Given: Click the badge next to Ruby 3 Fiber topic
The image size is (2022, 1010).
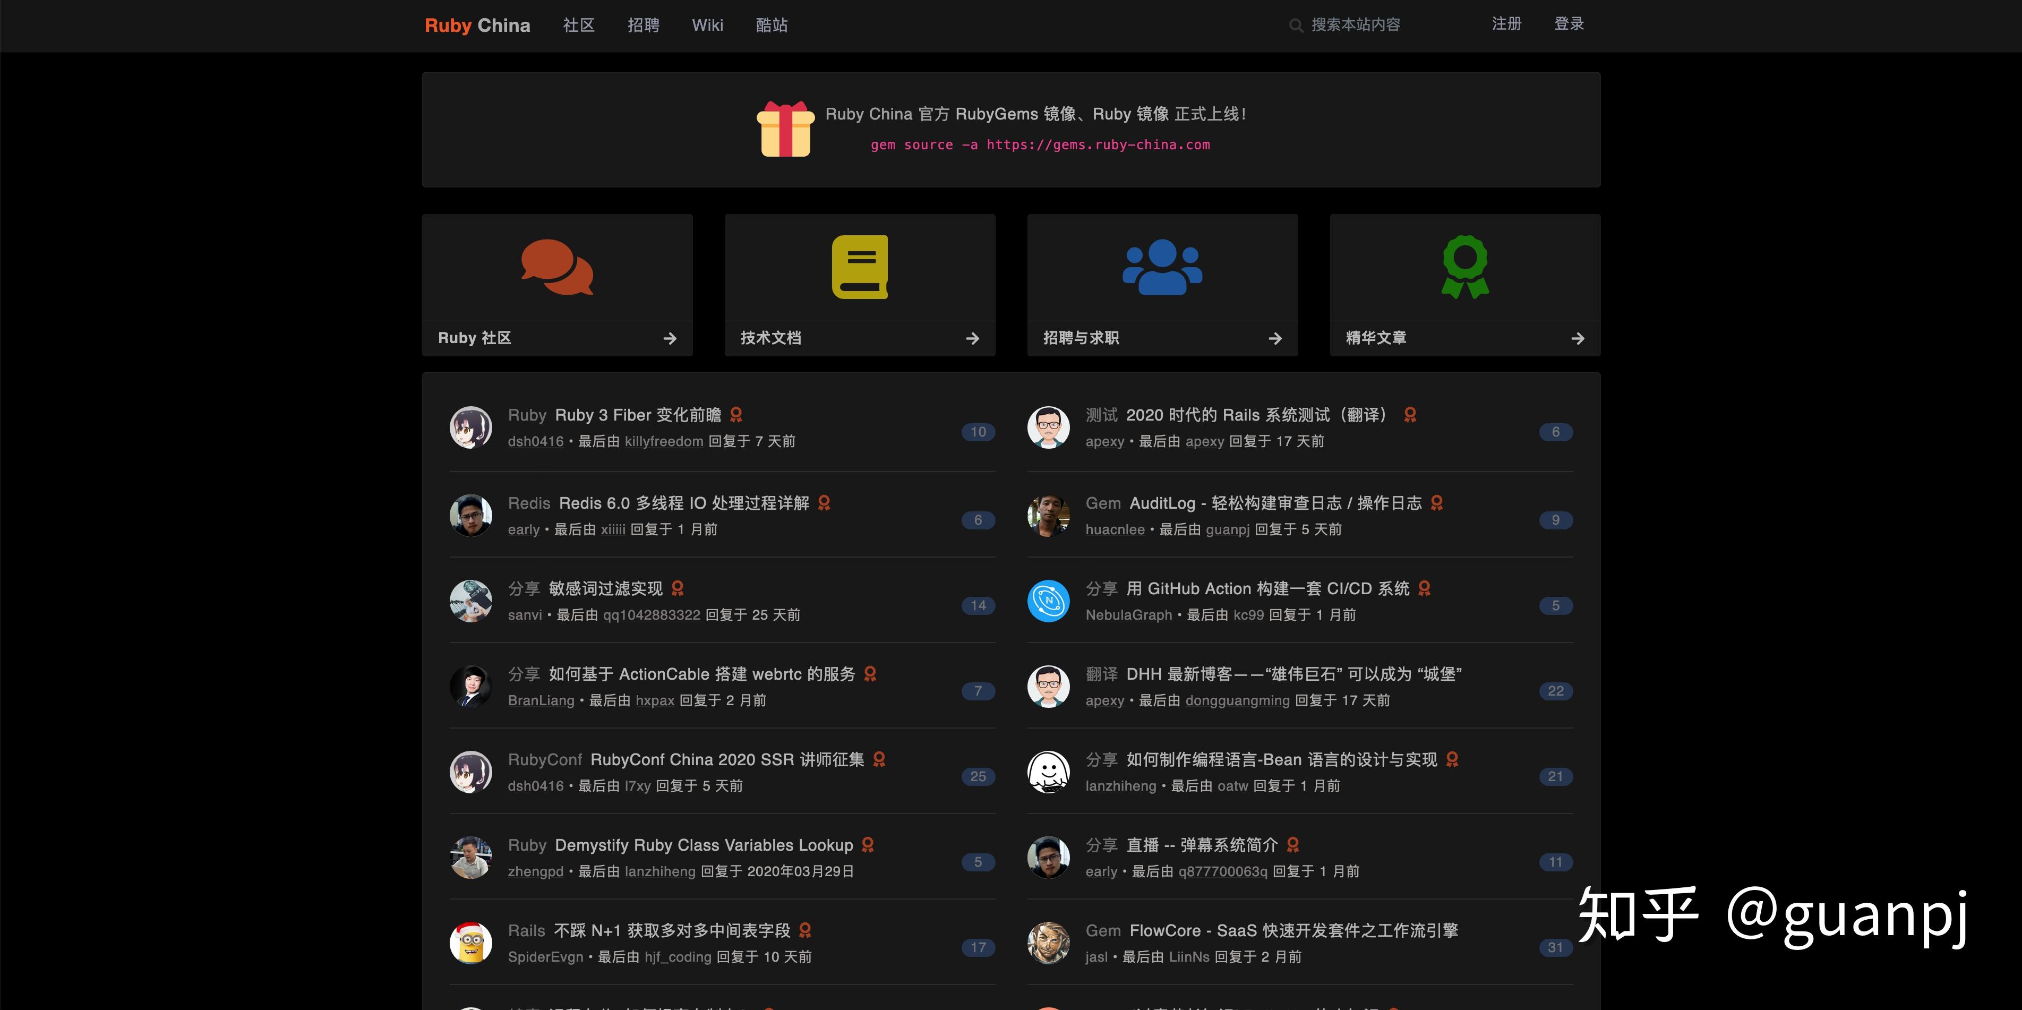Looking at the screenshot, I should click(x=735, y=414).
